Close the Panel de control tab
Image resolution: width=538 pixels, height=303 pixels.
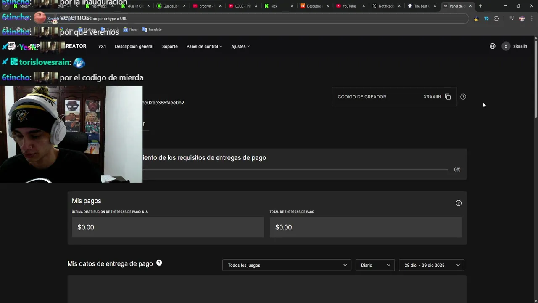click(471, 6)
